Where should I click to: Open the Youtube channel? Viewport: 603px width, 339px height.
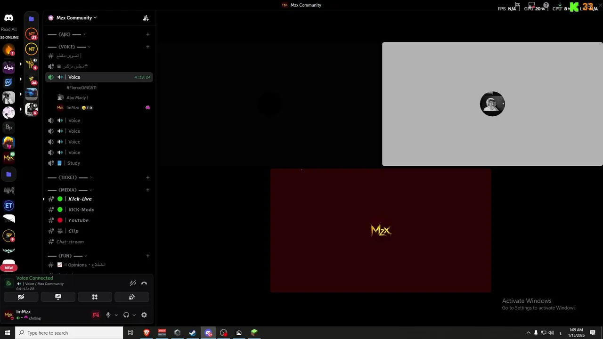coord(99,220)
